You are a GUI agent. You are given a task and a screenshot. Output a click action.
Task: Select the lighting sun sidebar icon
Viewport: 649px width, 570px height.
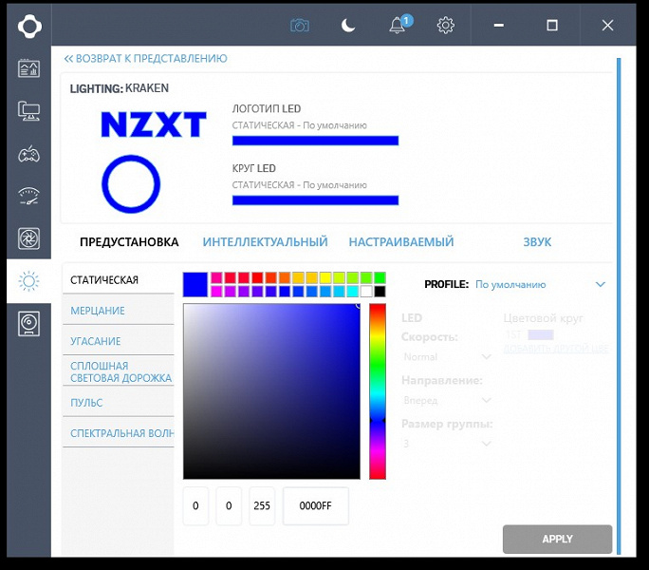point(29,281)
